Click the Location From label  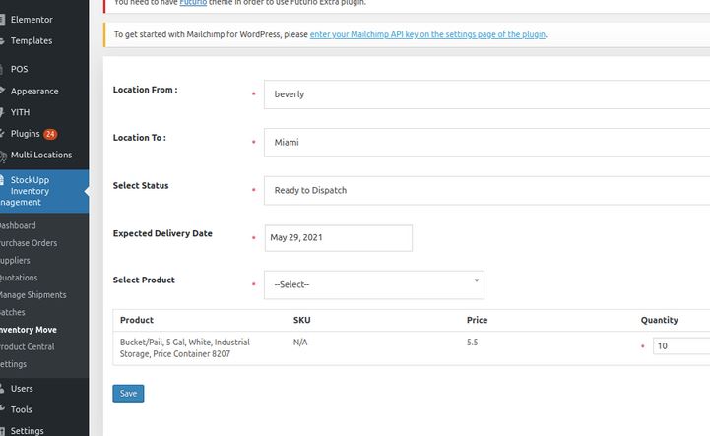(146, 90)
